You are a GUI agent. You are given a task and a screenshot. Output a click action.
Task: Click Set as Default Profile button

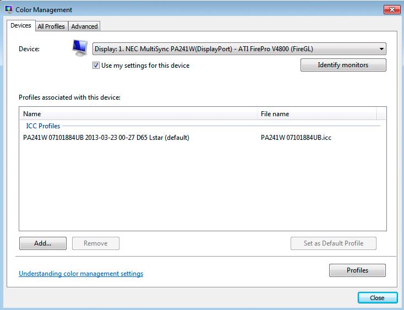(334, 243)
